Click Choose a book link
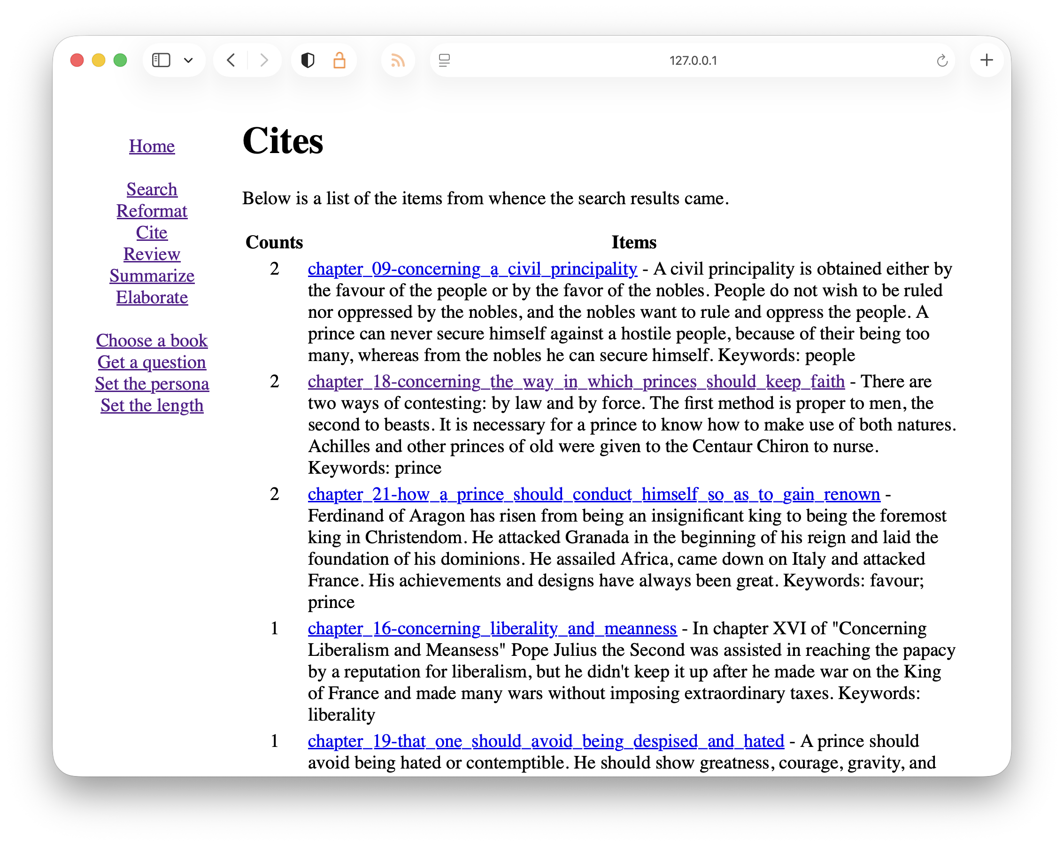 [x=152, y=340]
